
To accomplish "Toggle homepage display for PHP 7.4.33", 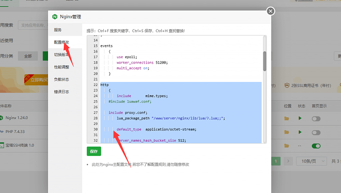I will (316, 132).
